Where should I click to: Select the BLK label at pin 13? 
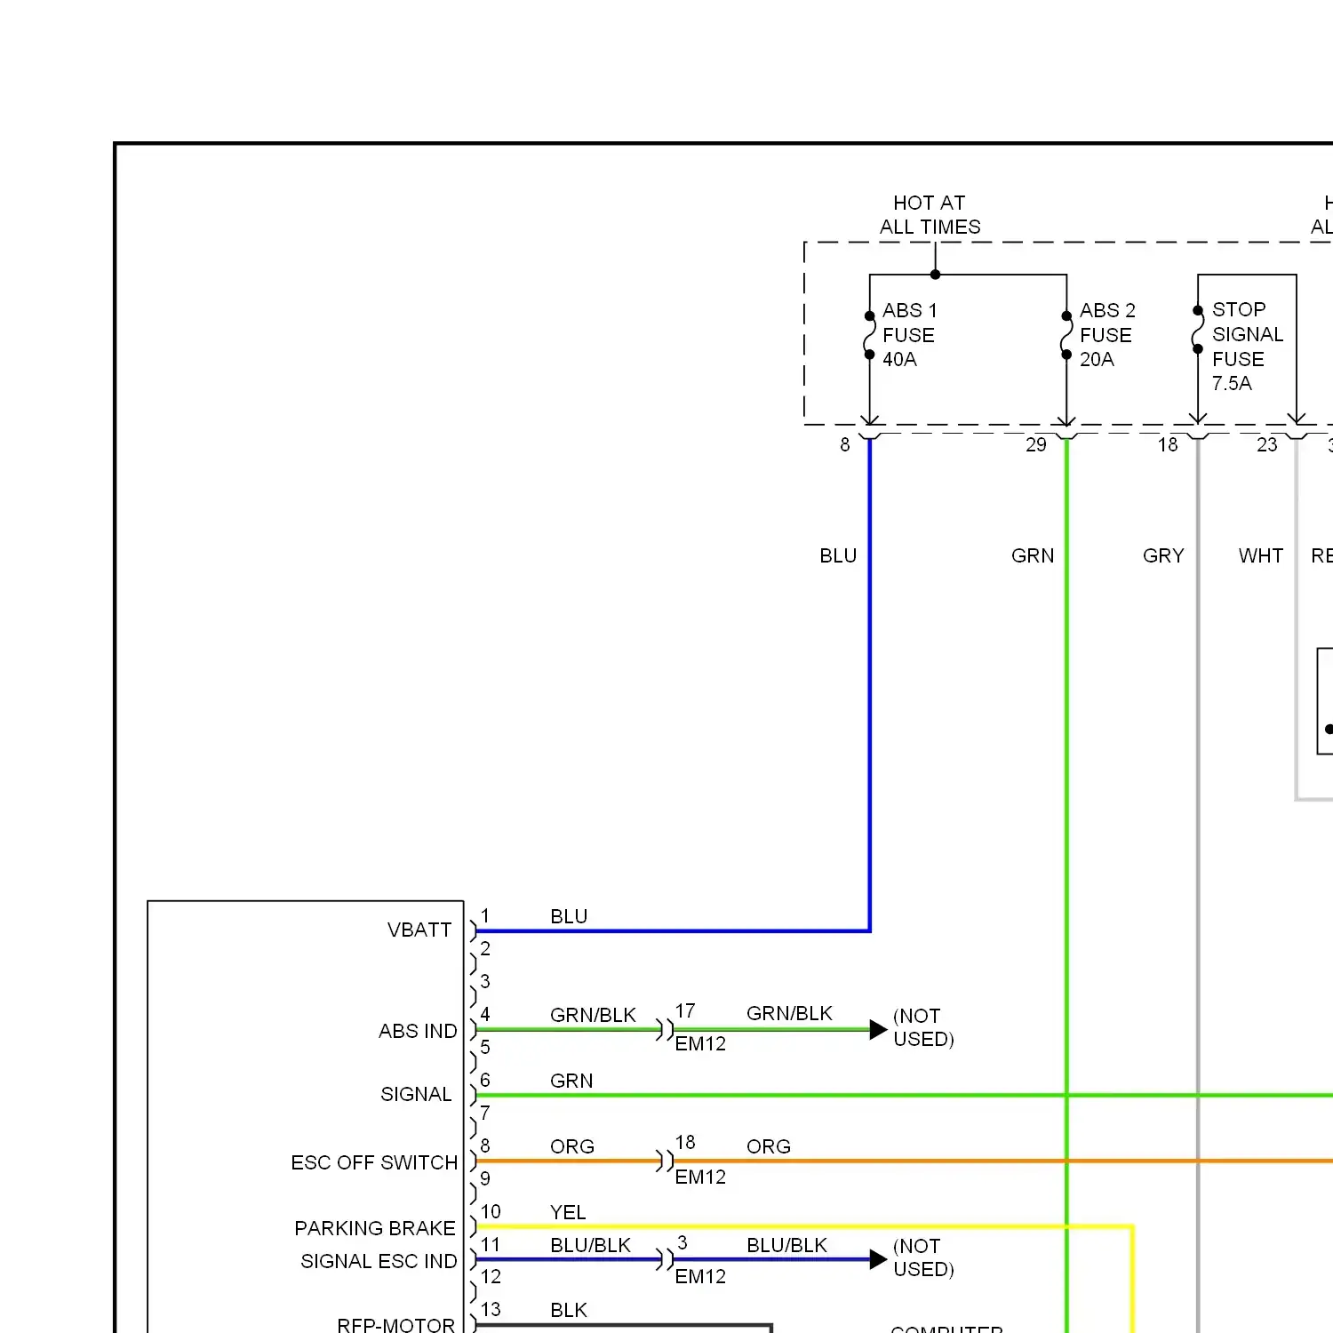click(x=569, y=1311)
